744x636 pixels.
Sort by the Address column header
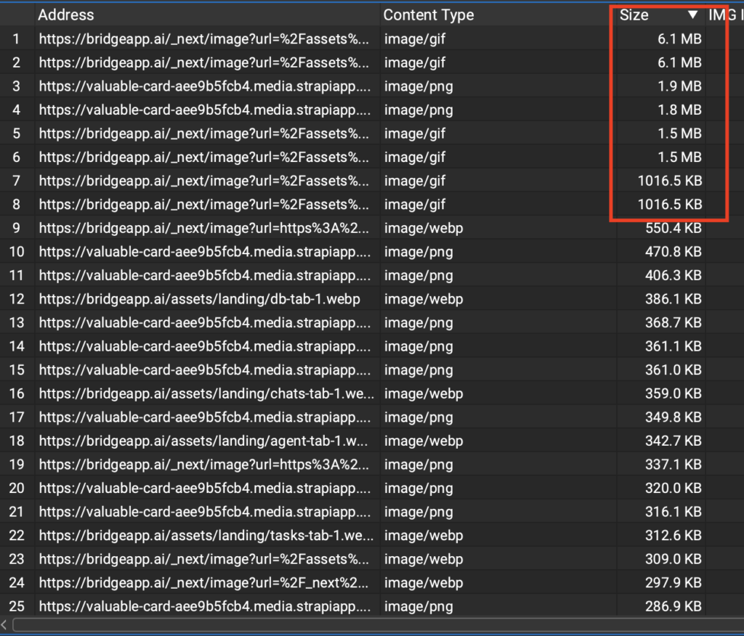pyautogui.click(x=65, y=15)
